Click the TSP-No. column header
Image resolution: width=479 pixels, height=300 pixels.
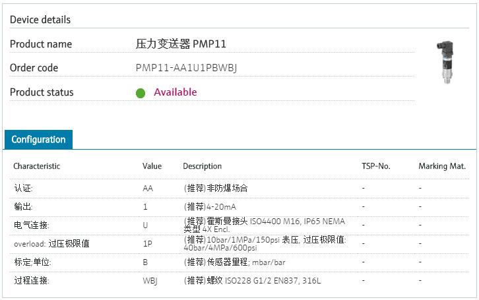(x=376, y=166)
